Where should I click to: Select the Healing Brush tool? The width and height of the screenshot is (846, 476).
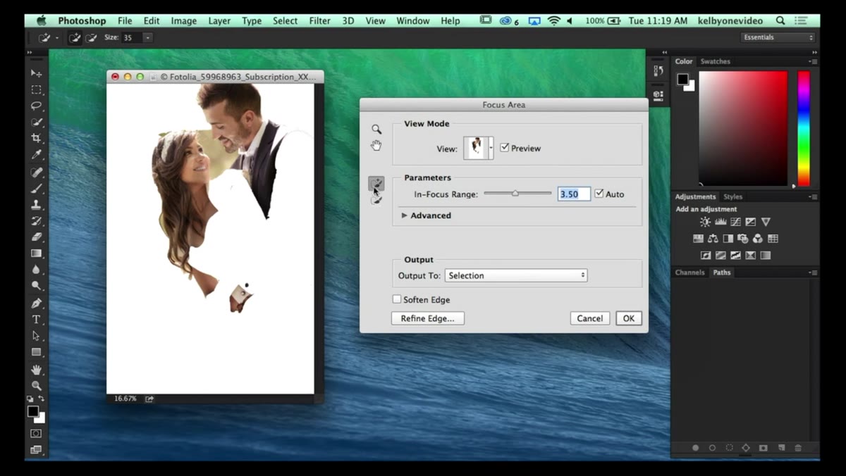pos(36,172)
